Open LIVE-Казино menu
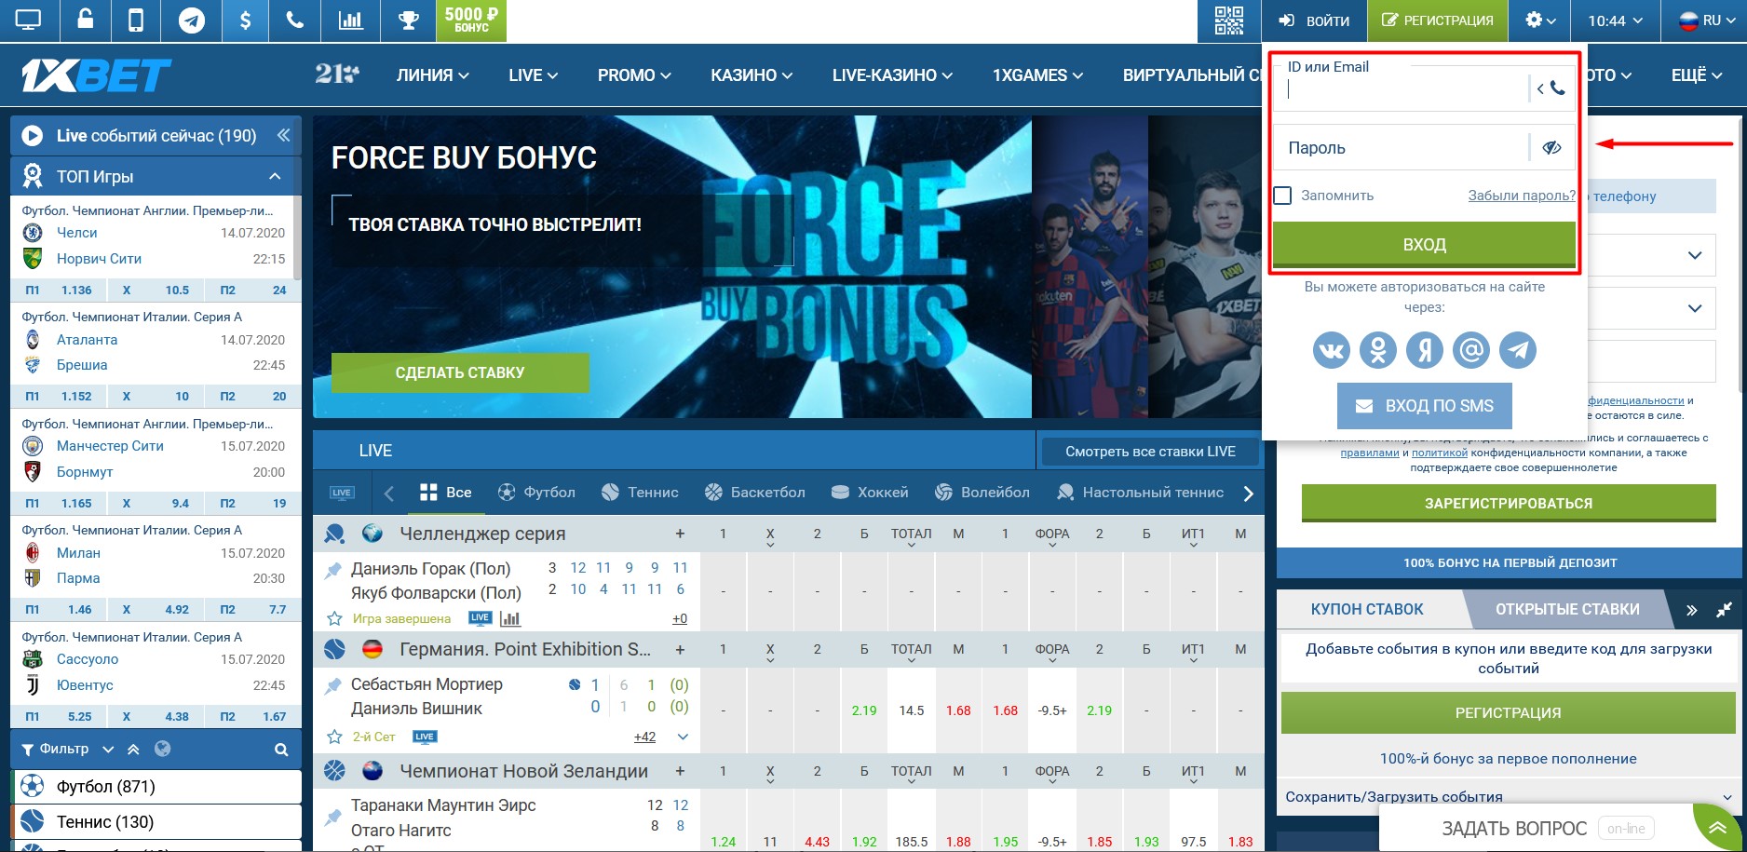The width and height of the screenshot is (1747, 852). 892,75
